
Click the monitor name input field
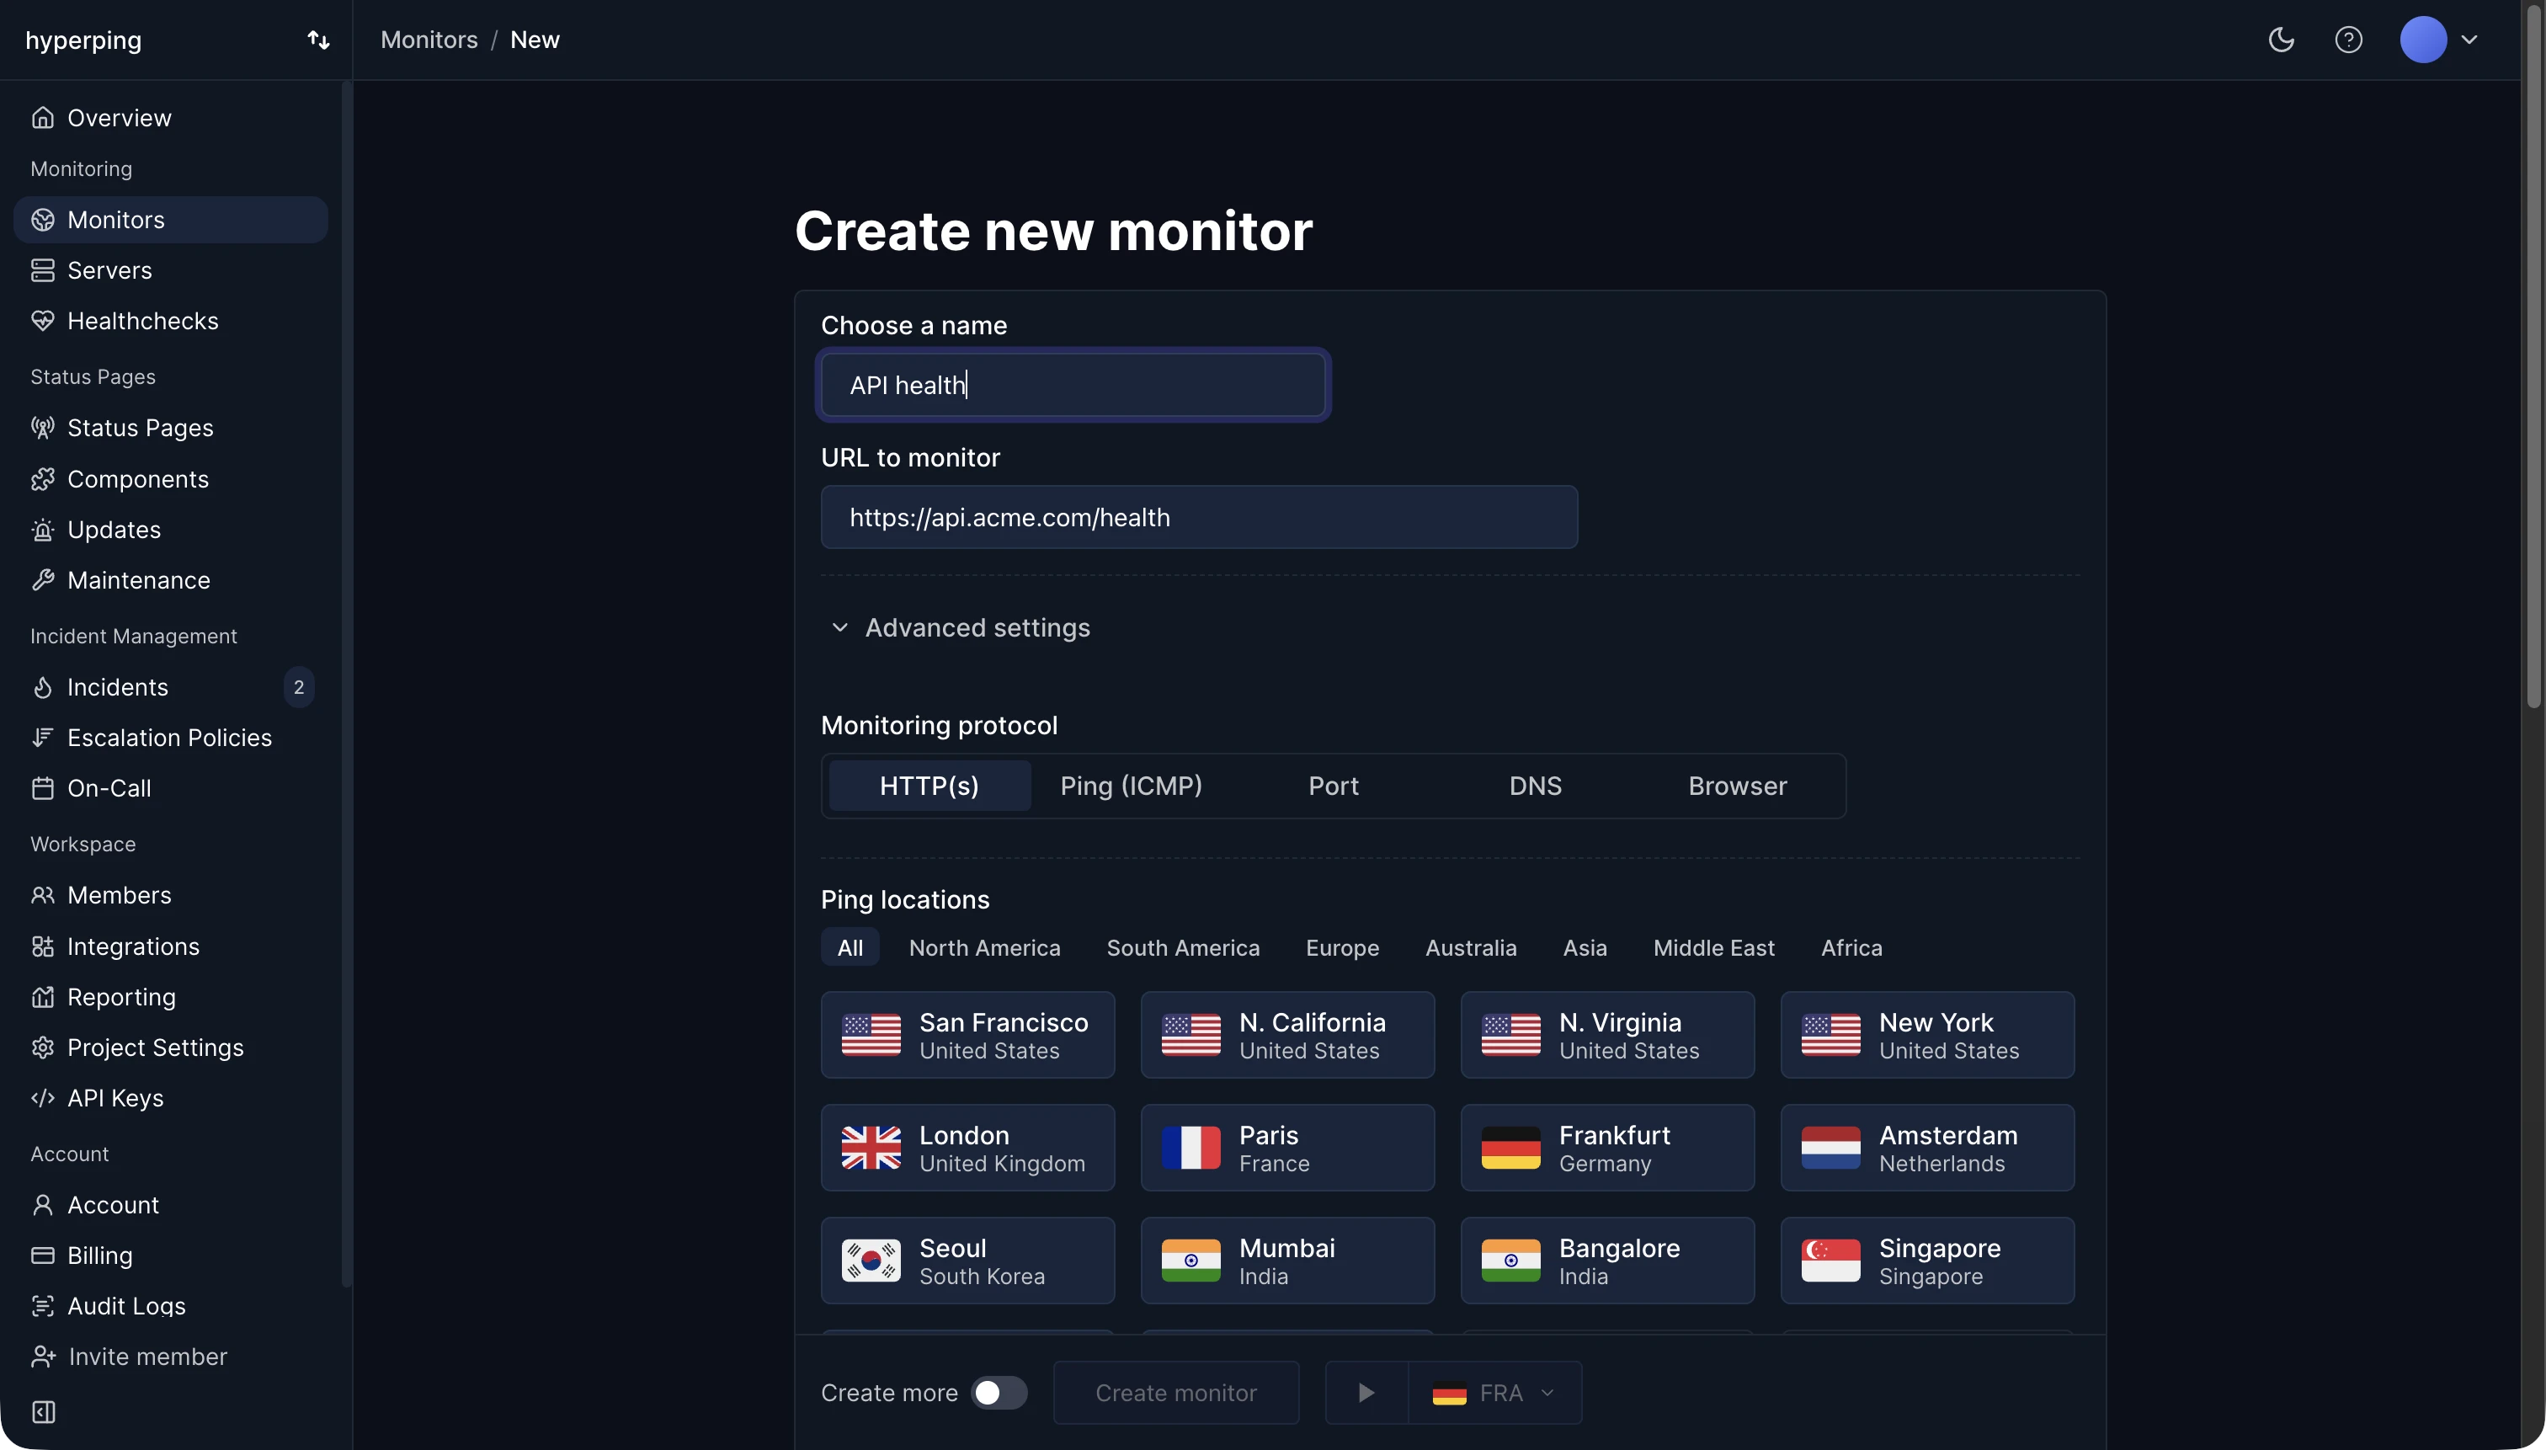(1073, 385)
